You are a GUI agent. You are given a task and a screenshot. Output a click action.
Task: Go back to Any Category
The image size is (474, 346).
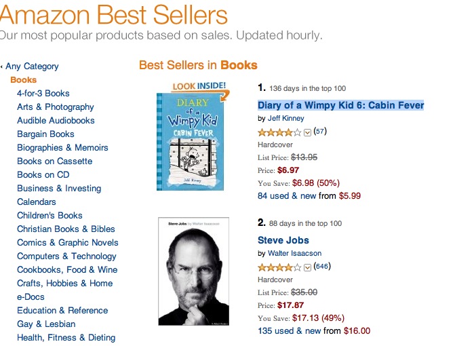[32, 66]
